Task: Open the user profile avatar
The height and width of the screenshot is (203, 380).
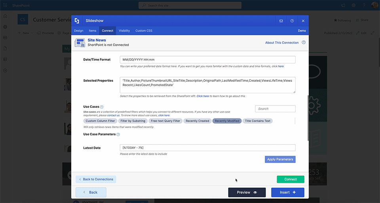Action: point(374,5)
